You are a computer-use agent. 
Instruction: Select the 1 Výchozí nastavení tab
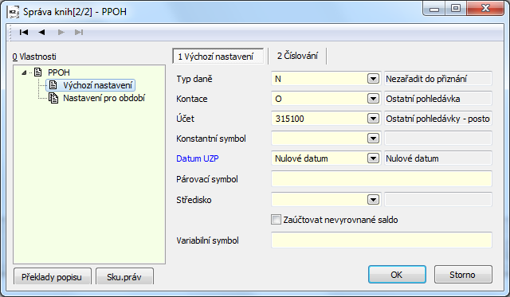(218, 57)
